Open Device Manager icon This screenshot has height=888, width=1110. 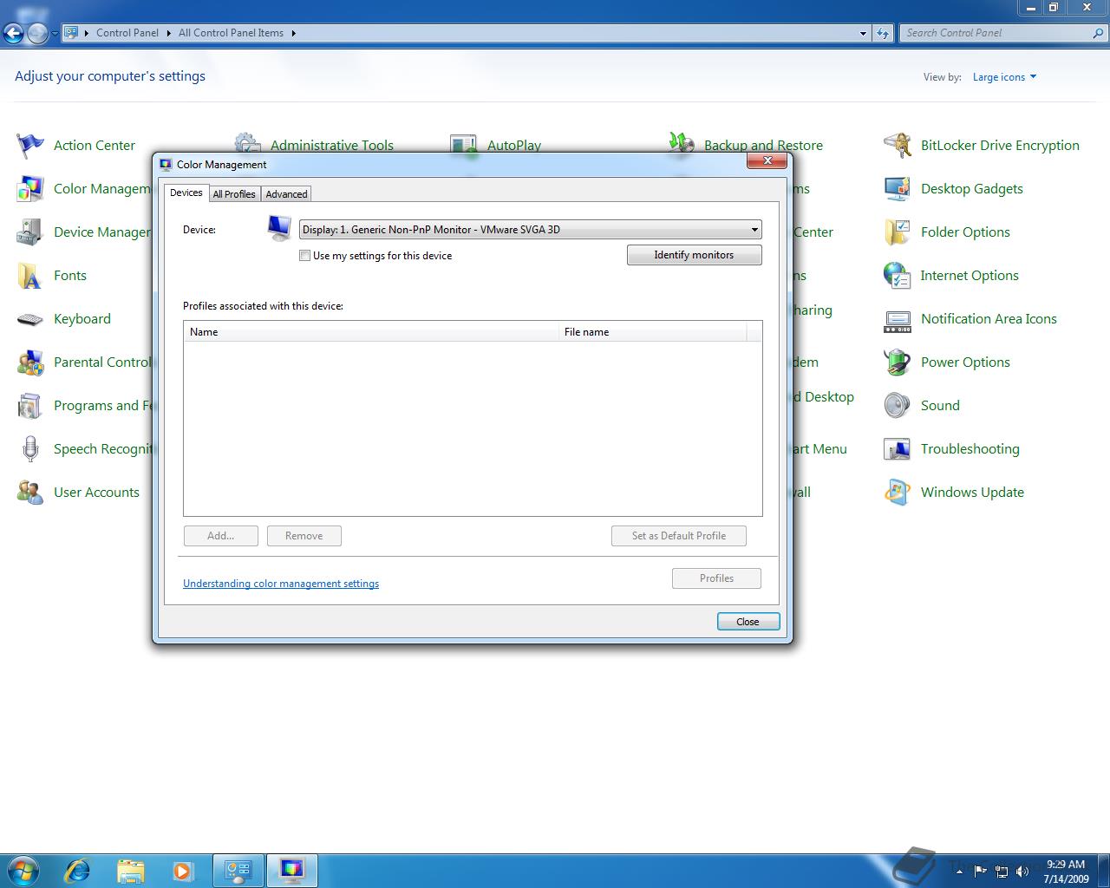pyautogui.click(x=30, y=232)
